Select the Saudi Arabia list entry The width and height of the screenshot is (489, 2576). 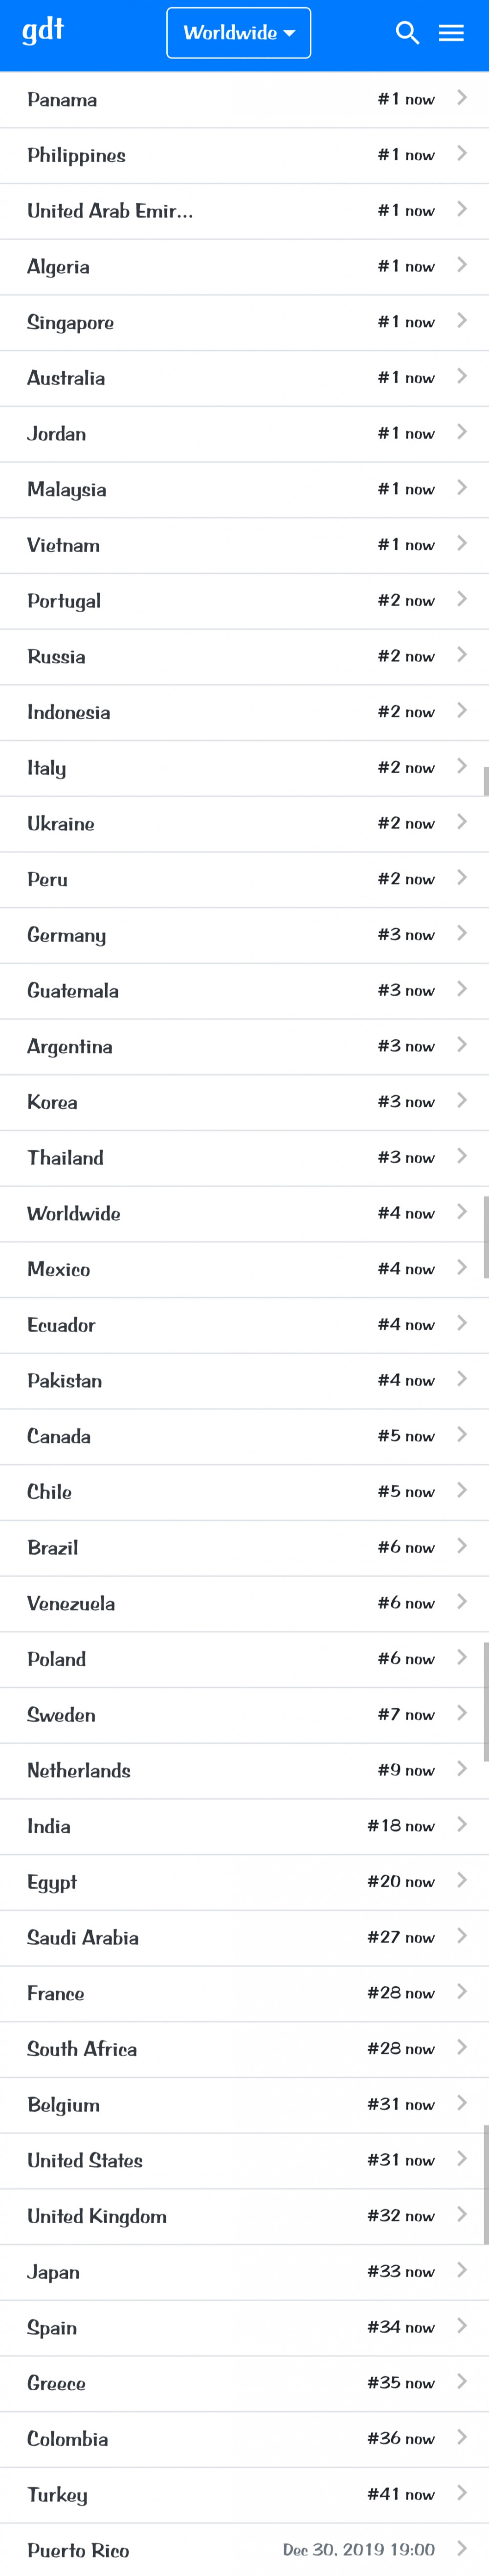coord(244,1937)
